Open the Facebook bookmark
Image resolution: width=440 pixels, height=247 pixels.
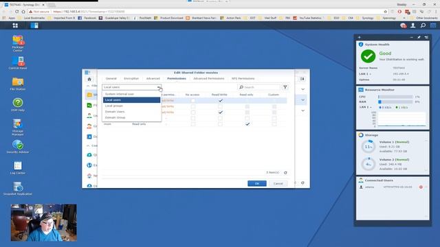click(x=87, y=18)
